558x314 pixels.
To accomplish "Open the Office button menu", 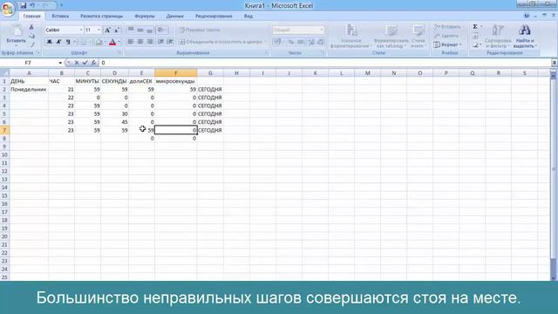I will coord(7,9).
